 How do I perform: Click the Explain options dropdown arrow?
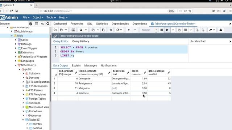(191, 30)
